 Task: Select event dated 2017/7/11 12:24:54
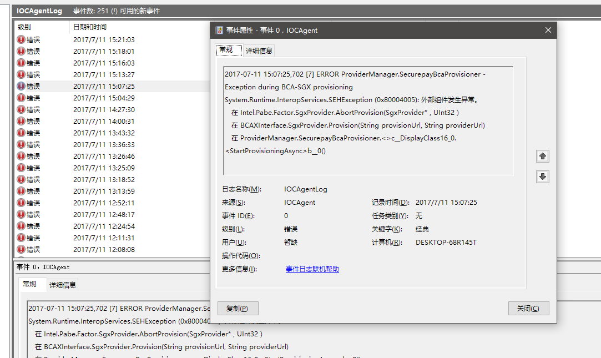point(104,226)
